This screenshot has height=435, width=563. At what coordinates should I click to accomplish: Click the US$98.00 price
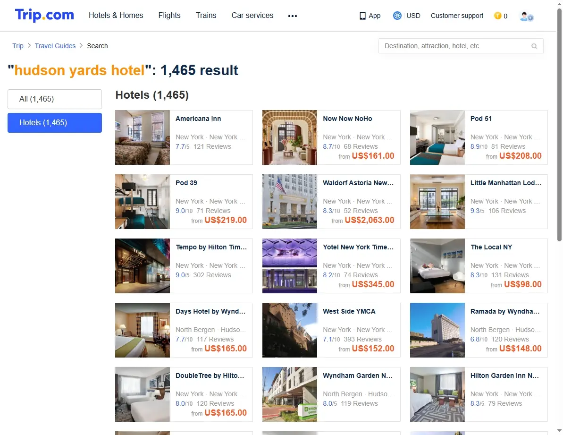pos(523,284)
